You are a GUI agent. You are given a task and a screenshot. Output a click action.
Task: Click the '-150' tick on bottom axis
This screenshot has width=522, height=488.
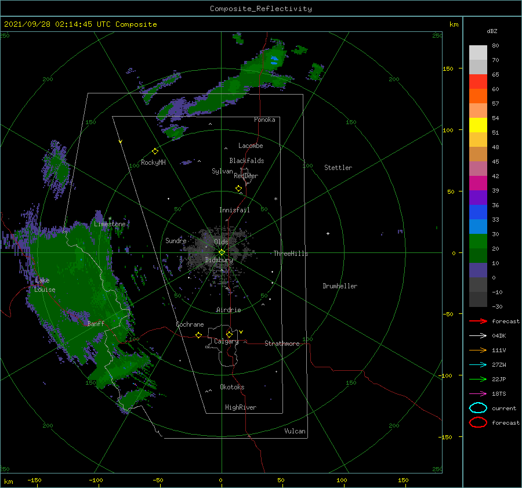[x=34, y=480]
